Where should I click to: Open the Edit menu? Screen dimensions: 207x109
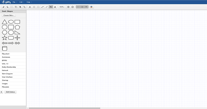coord(22,2)
